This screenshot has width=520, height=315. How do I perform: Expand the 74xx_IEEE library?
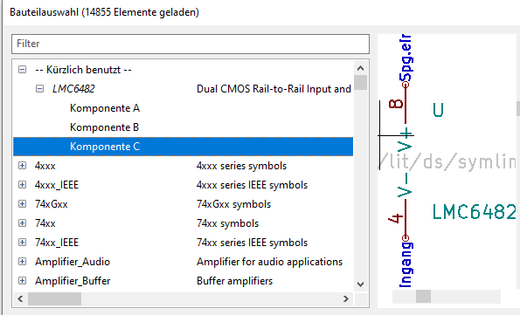pyautogui.click(x=22, y=242)
